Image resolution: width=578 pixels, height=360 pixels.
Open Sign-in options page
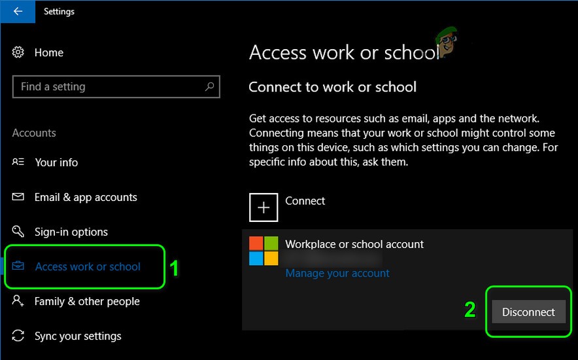[x=71, y=232]
